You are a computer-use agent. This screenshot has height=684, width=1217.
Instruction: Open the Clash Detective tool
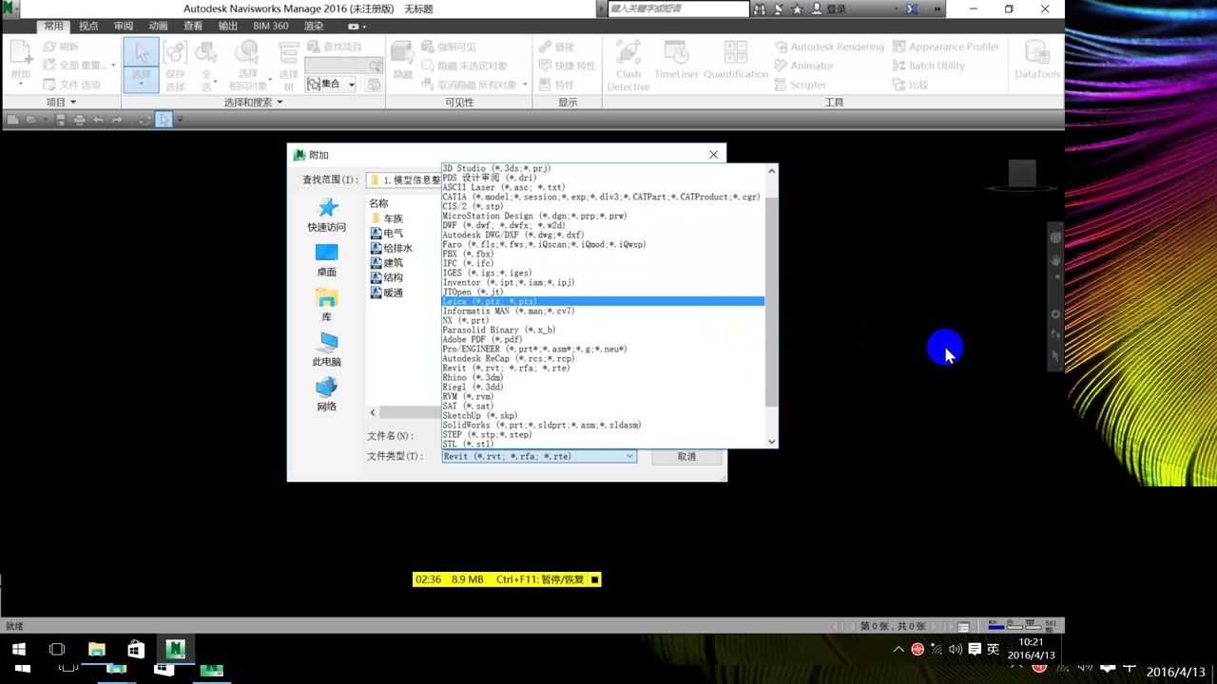(x=628, y=65)
